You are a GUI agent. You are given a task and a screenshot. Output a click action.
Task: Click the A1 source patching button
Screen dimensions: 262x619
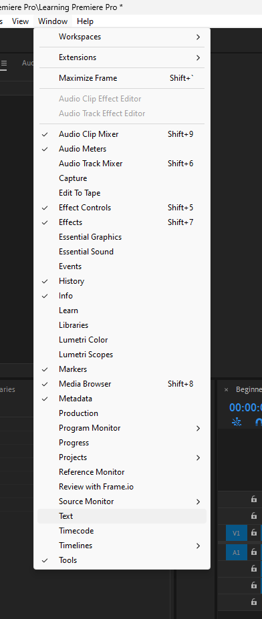coord(237,552)
